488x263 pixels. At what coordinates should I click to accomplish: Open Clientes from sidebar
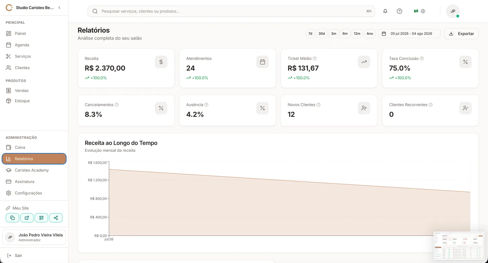pyautogui.click(x=34, y=68)
